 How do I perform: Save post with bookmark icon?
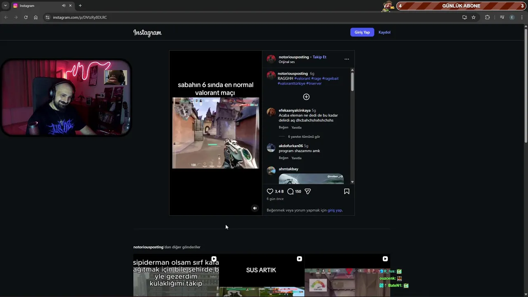(x=346, y=191)
